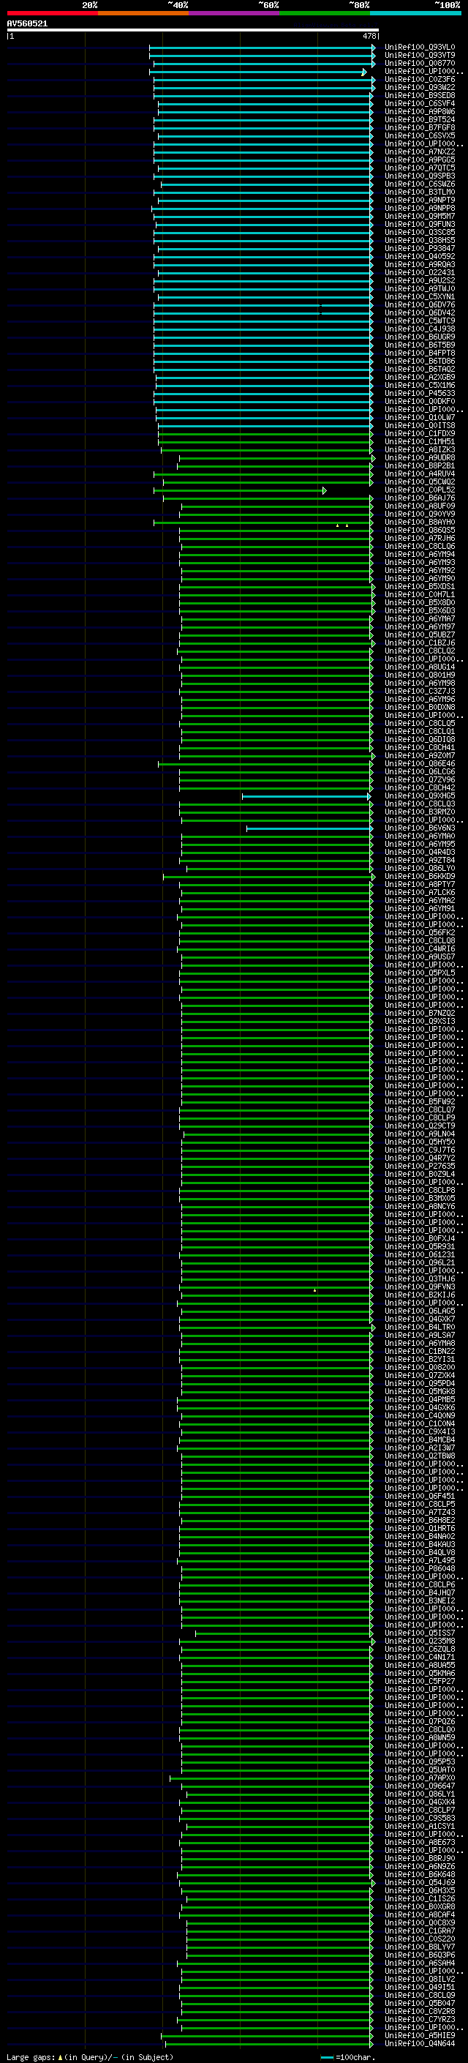Image resolution: width=468 pixels, height=2063 pixels.
Task: Select hit label UniRef100_A7RJH6
Action: pos(420,538)
